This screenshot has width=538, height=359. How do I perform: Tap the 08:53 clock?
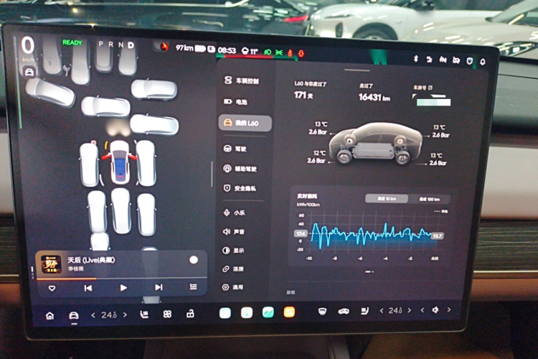coord(227,50)
